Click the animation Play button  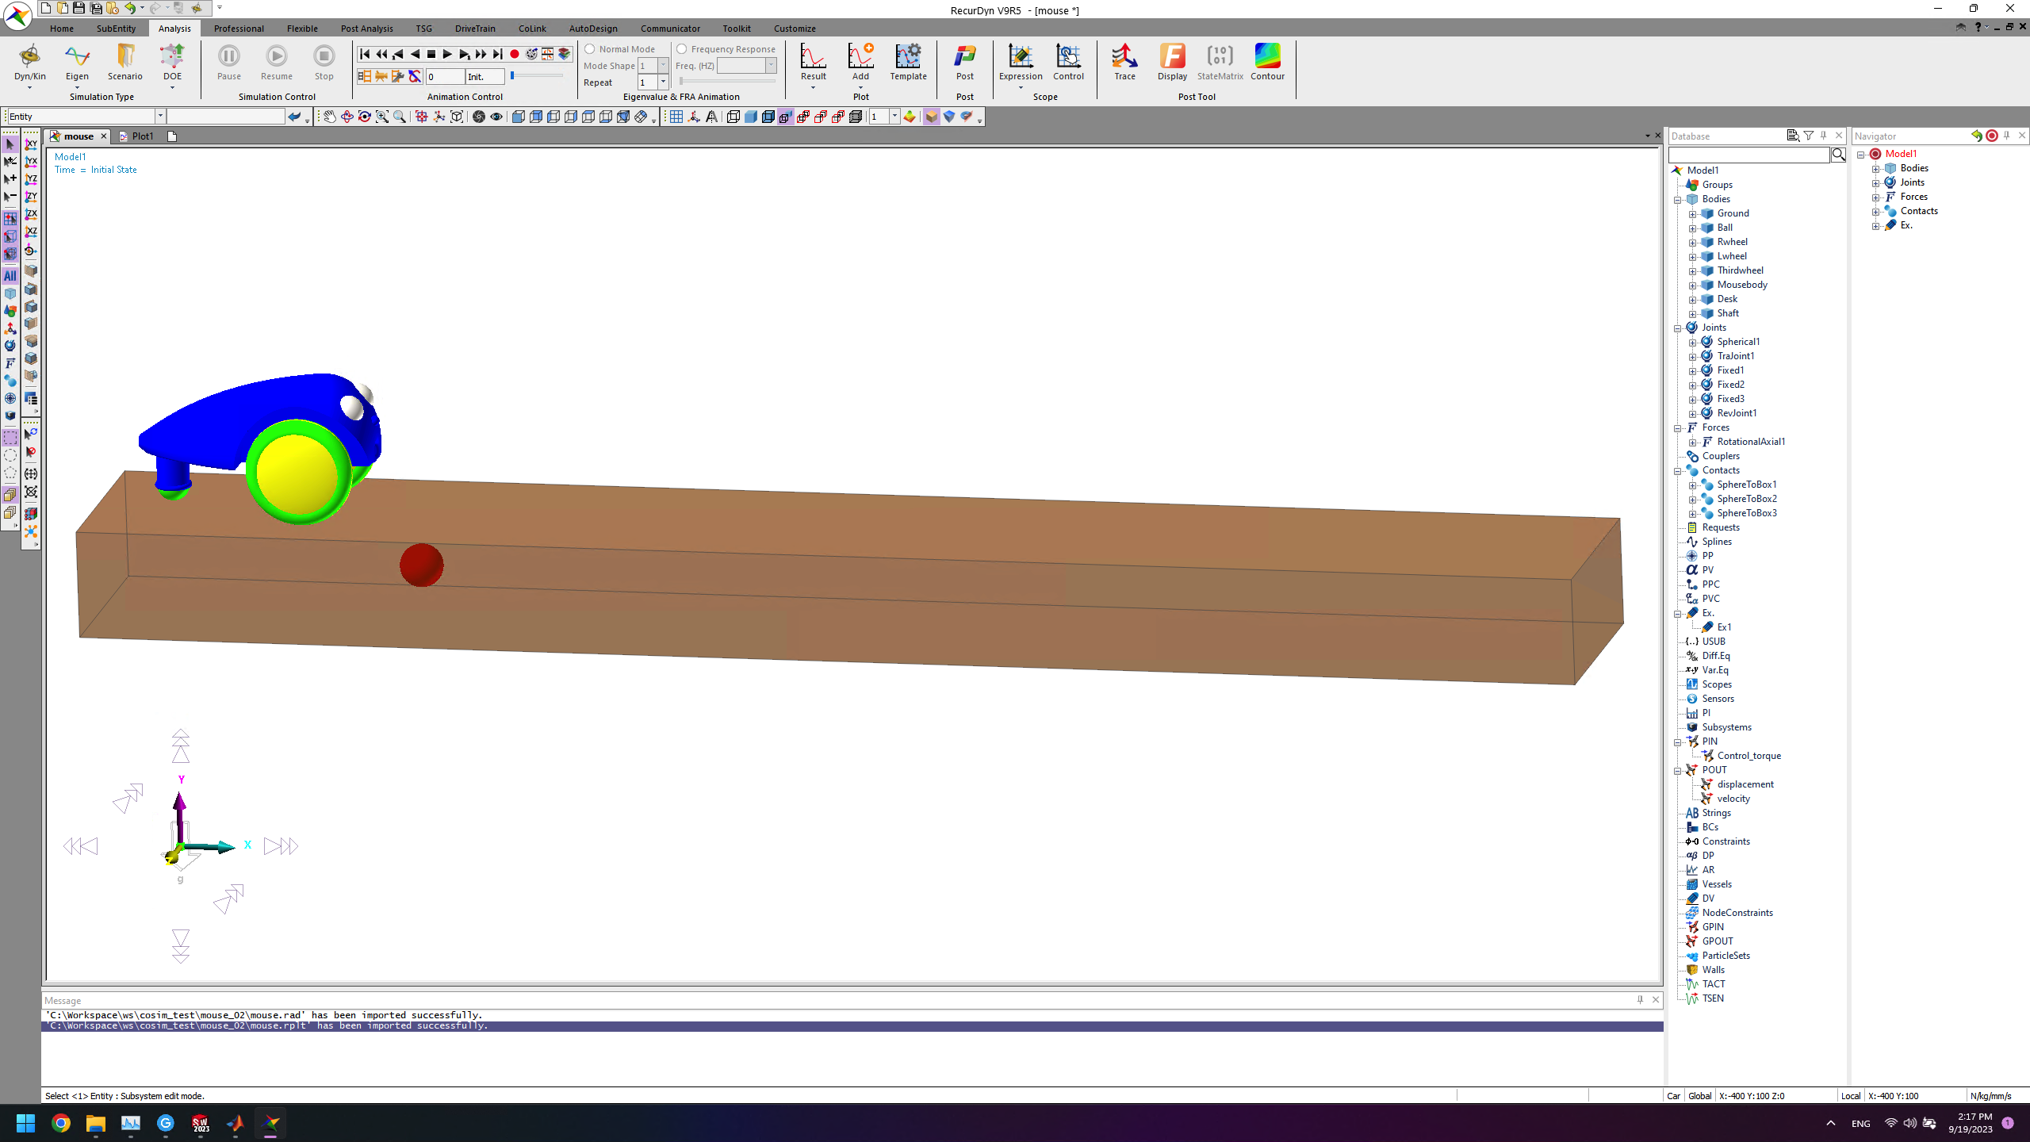(447, 54)
